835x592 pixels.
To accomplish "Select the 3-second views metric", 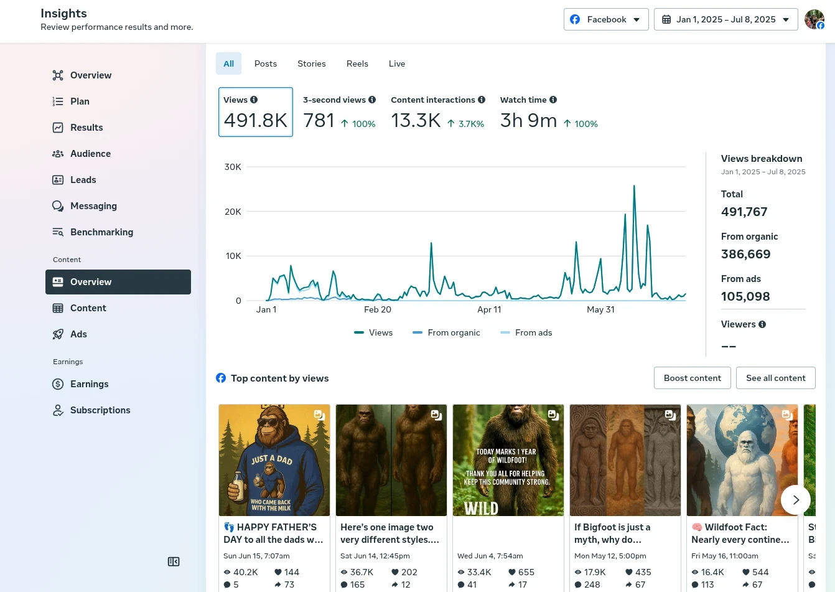I will (x=339, y=112).
